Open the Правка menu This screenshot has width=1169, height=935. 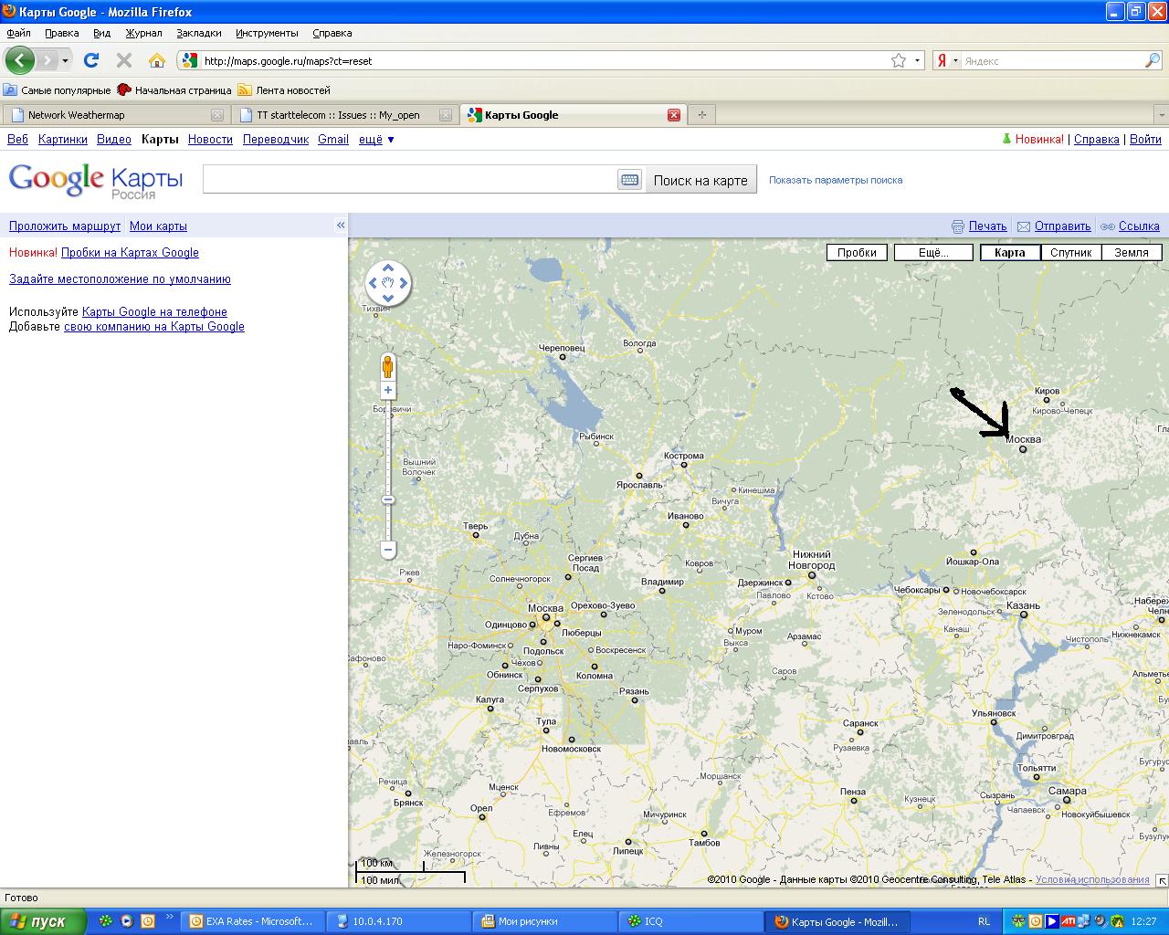61,33
